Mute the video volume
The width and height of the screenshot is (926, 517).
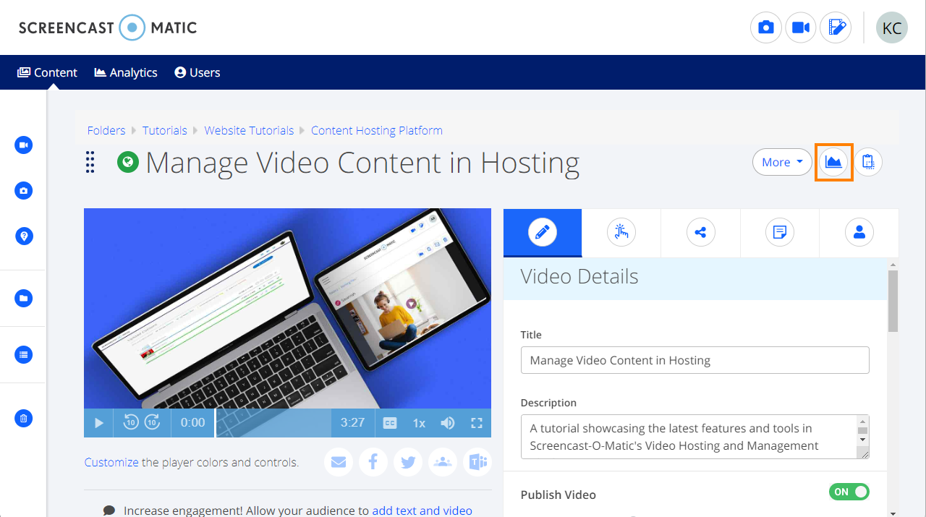point(448,423)
